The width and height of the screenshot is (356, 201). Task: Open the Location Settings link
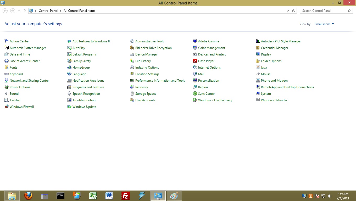pyautogui.click(x=147, y=74)
